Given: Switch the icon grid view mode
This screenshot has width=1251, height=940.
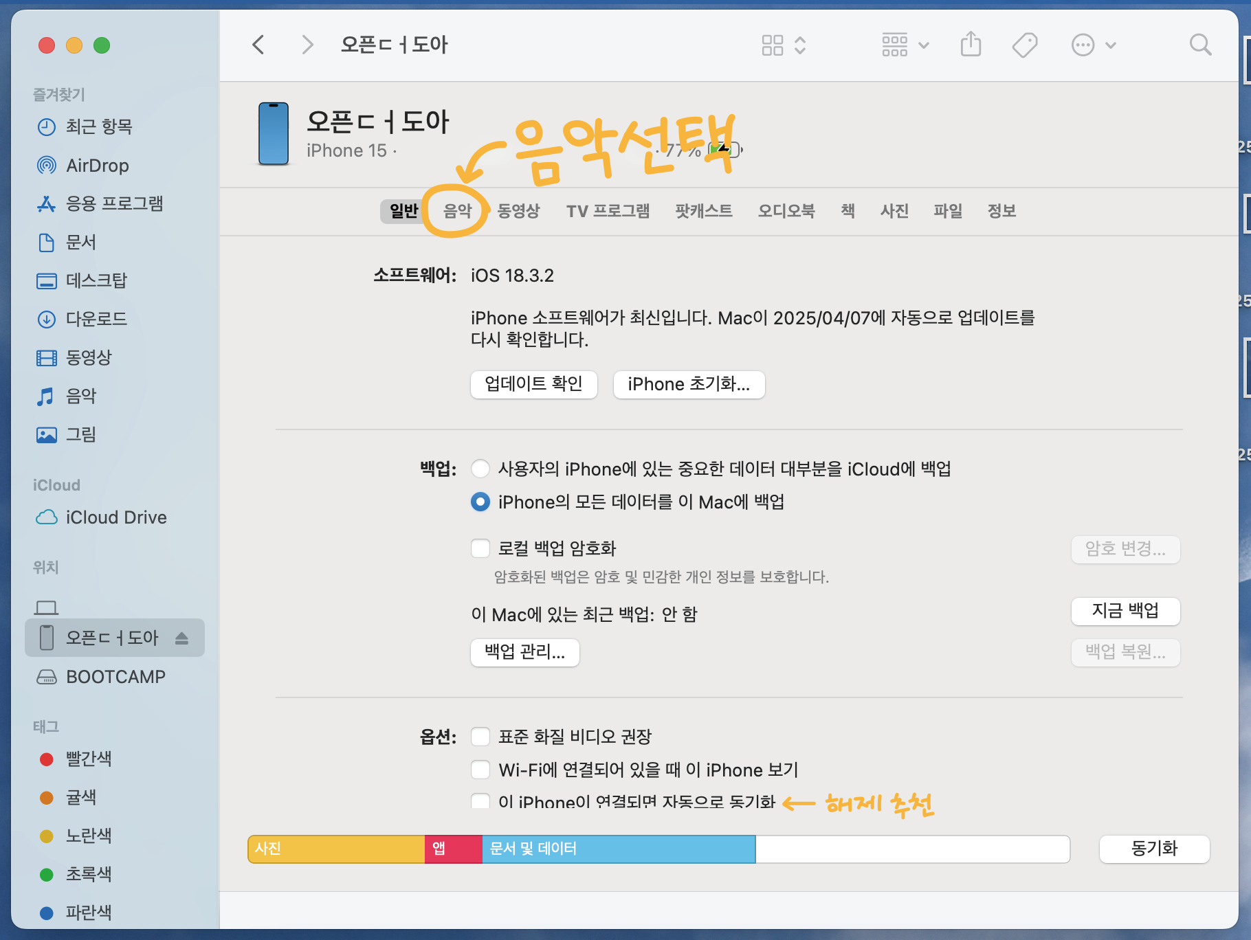Looking at the screenshot, I should coord(784,45).
